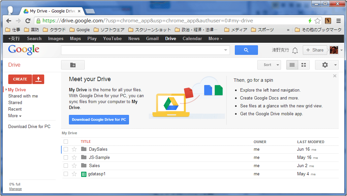The height and width of the screenshot is (196, 347).
Task: Star the Sales folder
Action: click(74, 165)
